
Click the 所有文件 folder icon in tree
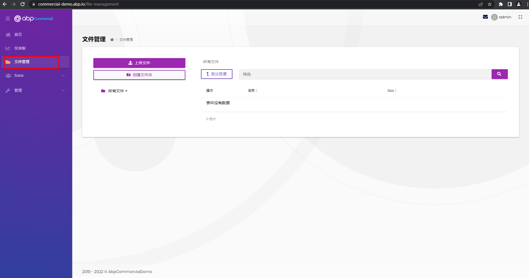pyautogui.click(x=103, y=91)
